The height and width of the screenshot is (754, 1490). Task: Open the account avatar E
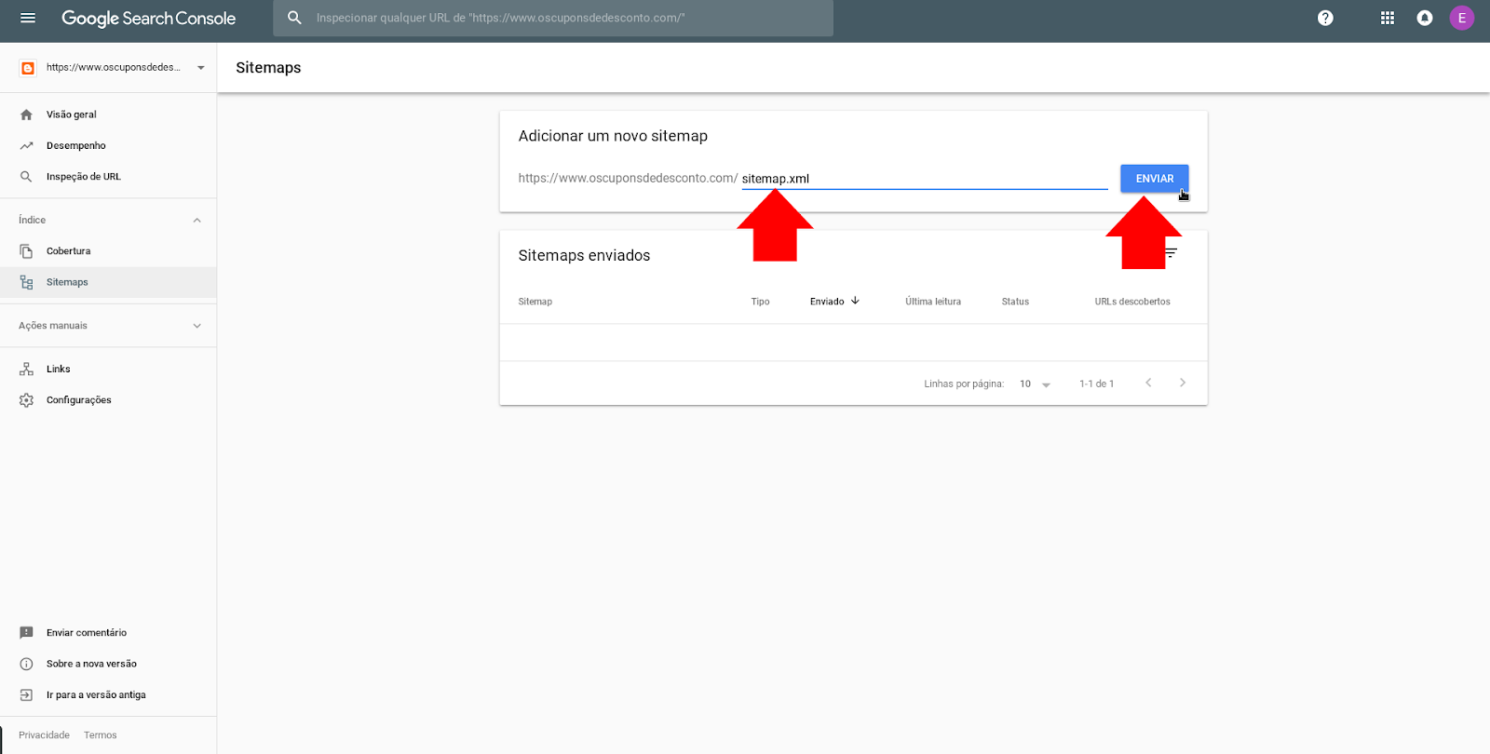pos(1462,18)
